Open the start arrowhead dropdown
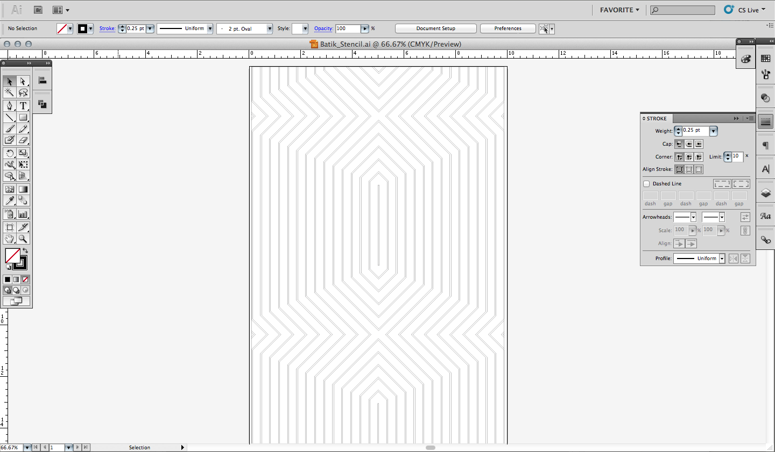Viewport: 775px width, 452px height. [x=693, y=217]
